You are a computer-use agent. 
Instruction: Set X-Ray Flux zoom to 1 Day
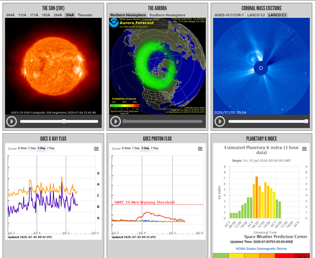pos(32,148)
